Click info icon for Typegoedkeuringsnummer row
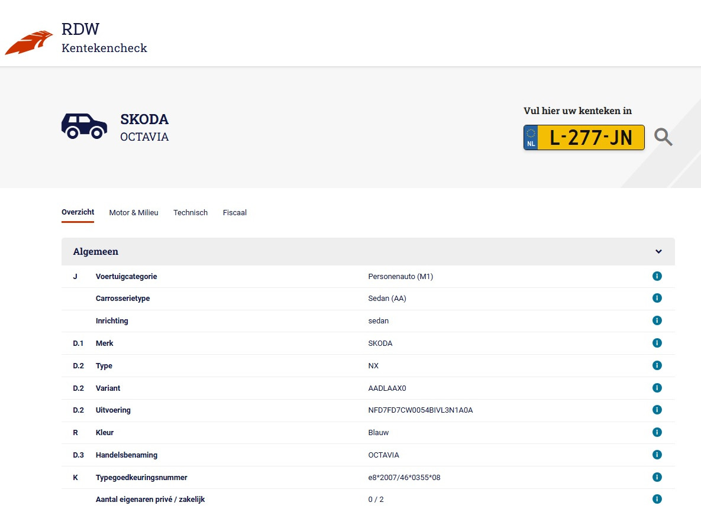 [657, 477]
